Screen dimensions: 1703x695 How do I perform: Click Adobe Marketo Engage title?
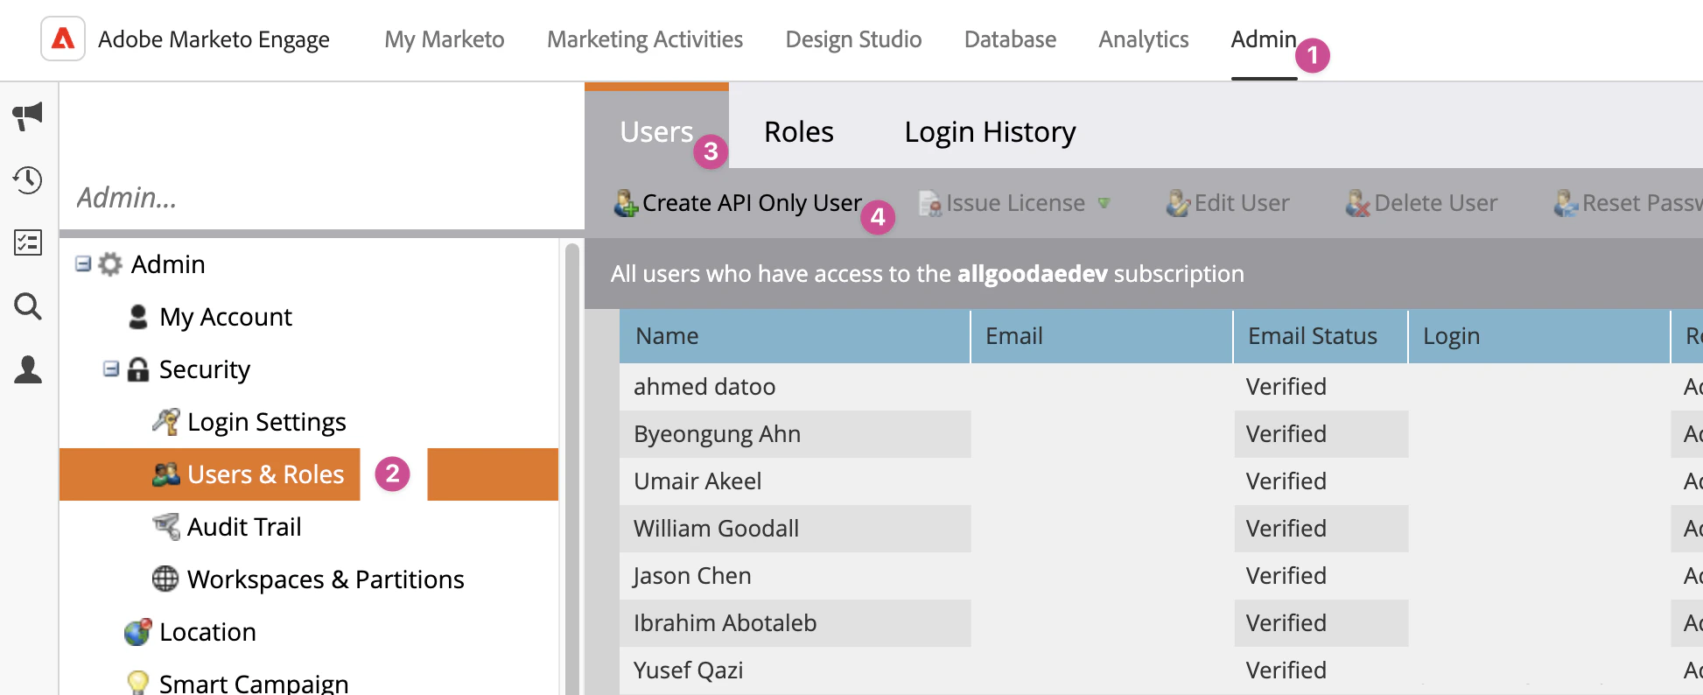(x=214, y=39)
